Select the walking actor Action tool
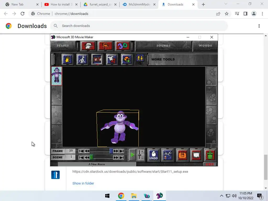The height and width of the screenshot is (201, 268). tap(82, 59)
